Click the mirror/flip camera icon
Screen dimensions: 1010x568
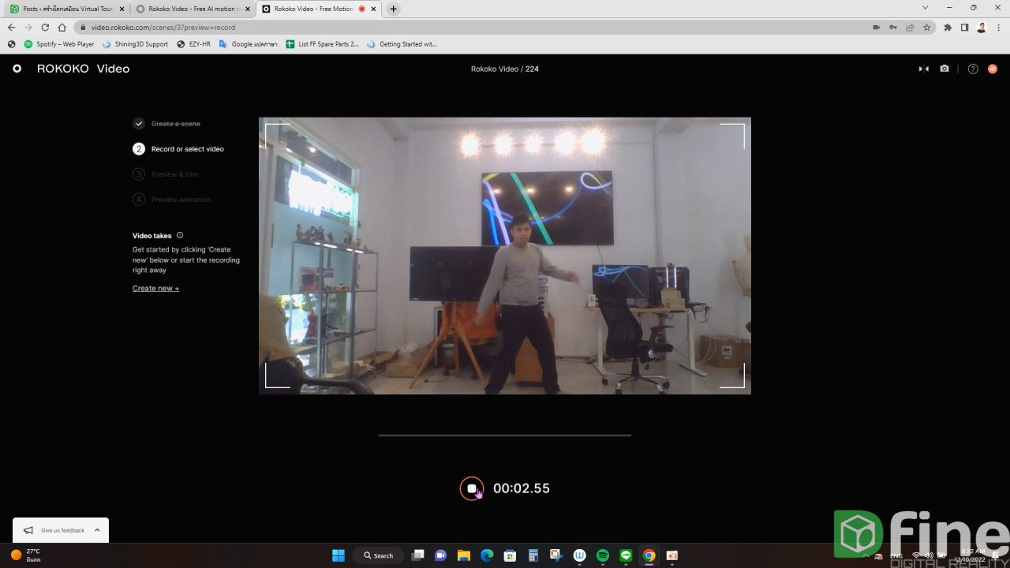point(923,69)
